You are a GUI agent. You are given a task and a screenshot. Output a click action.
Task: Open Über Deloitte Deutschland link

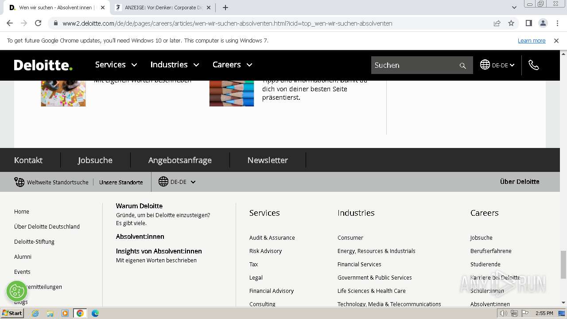tap(47, 226)
